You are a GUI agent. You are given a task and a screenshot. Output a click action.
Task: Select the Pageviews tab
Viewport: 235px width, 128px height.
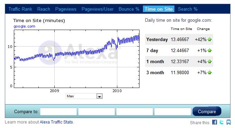tap(66, 9)
